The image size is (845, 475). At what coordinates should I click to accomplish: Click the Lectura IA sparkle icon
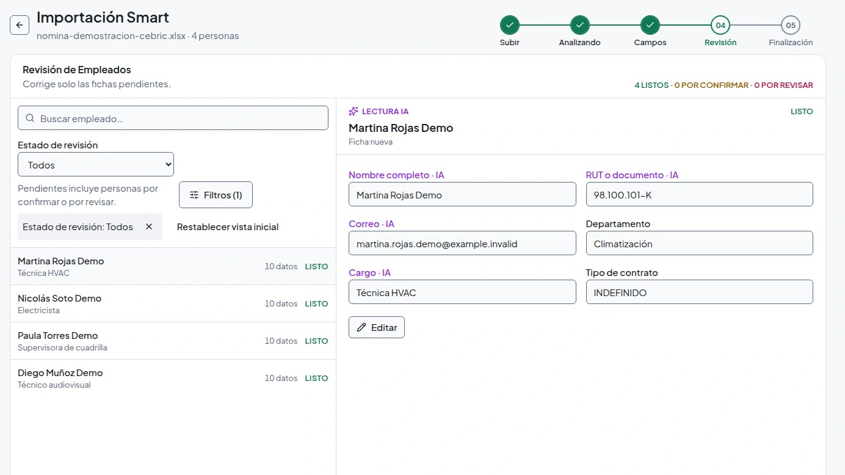[354, 111]
